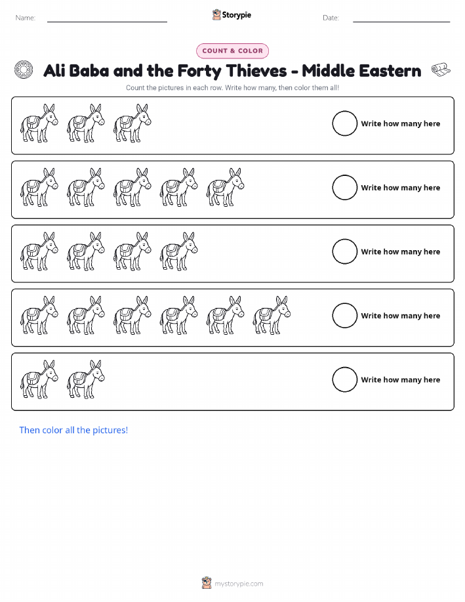The width and height of the screenshot is (465, 602).
Task: Click the Date line field
Action: (x=401, y=18)
